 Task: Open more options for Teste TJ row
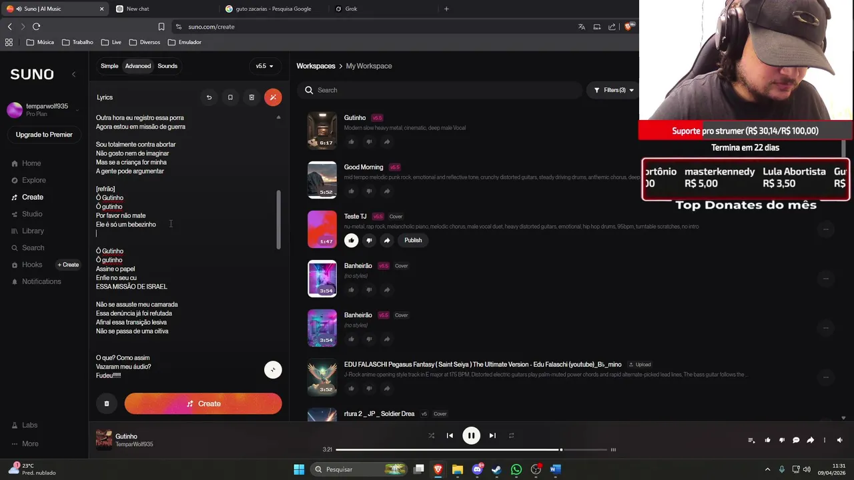pos(825,229)
